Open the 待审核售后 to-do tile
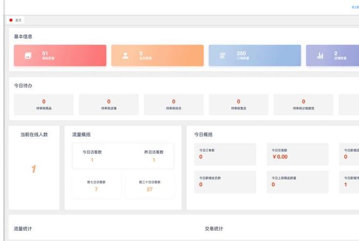 tap(238, 105)
